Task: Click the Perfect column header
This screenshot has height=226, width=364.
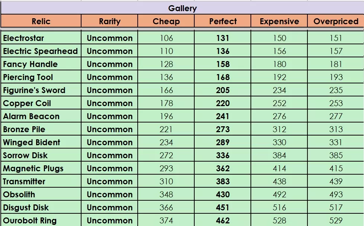Action: 223,21
